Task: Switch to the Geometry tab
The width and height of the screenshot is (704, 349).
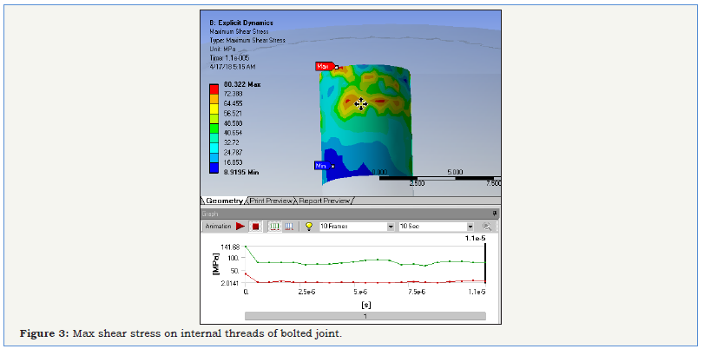Action: 225,201
